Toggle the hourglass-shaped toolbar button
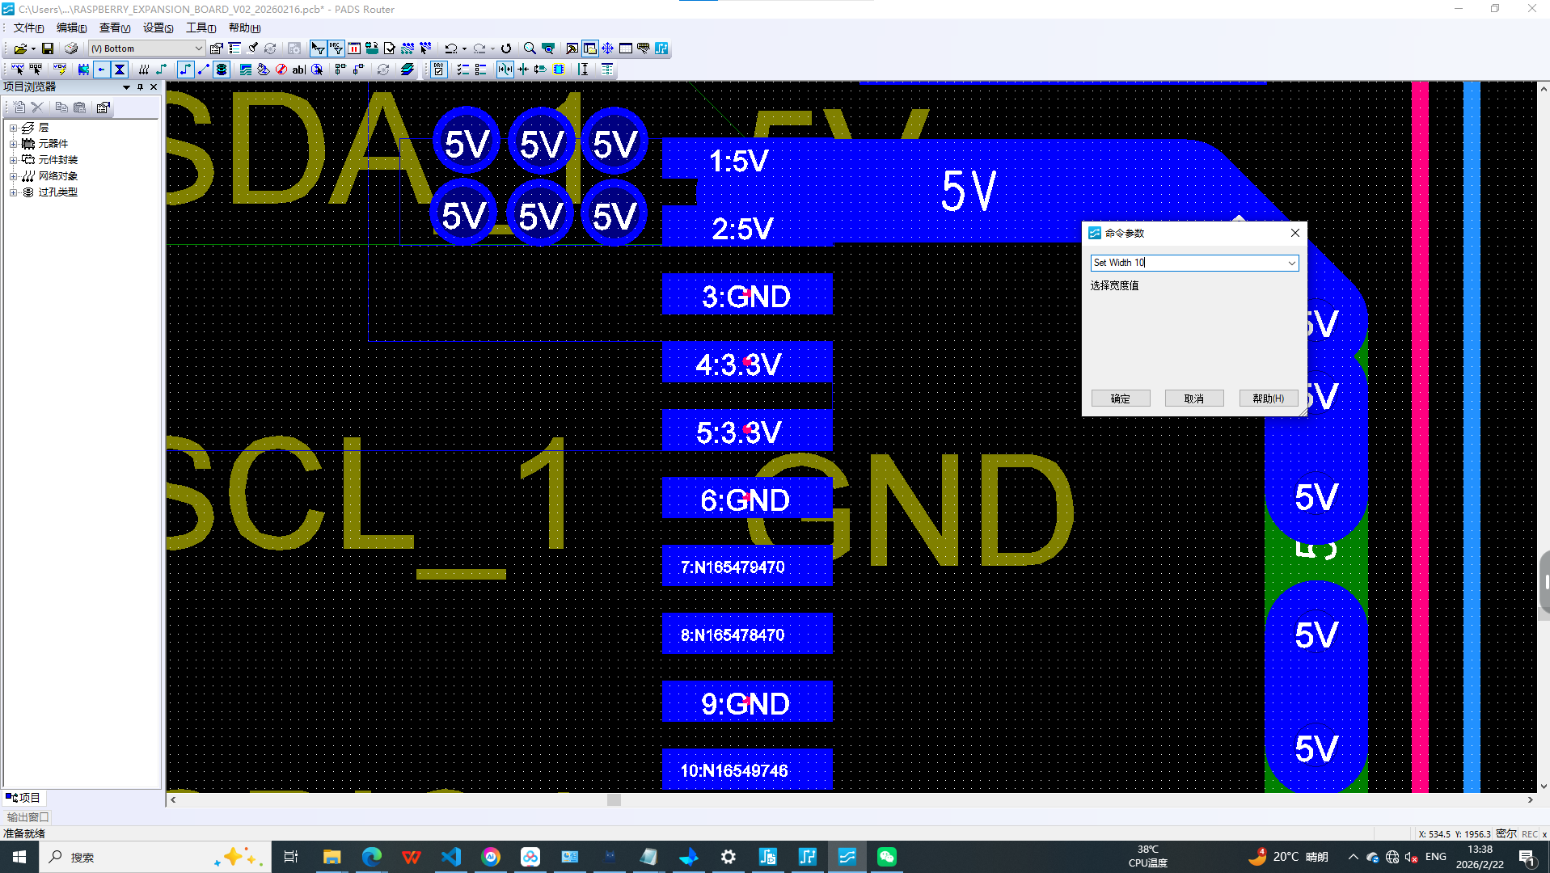This screenshot has width=1550, height=873. pyautogui.click(x=120, y=70)
